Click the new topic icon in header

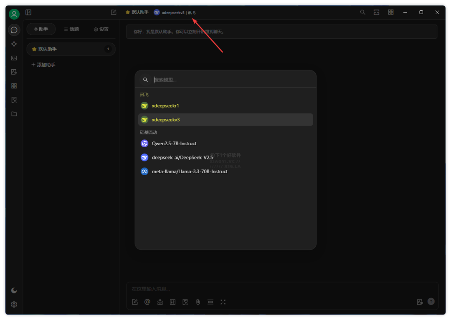[x=114, y=13]
